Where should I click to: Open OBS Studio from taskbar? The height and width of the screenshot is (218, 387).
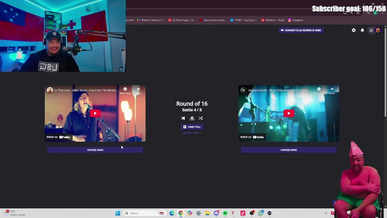[252, 213]
